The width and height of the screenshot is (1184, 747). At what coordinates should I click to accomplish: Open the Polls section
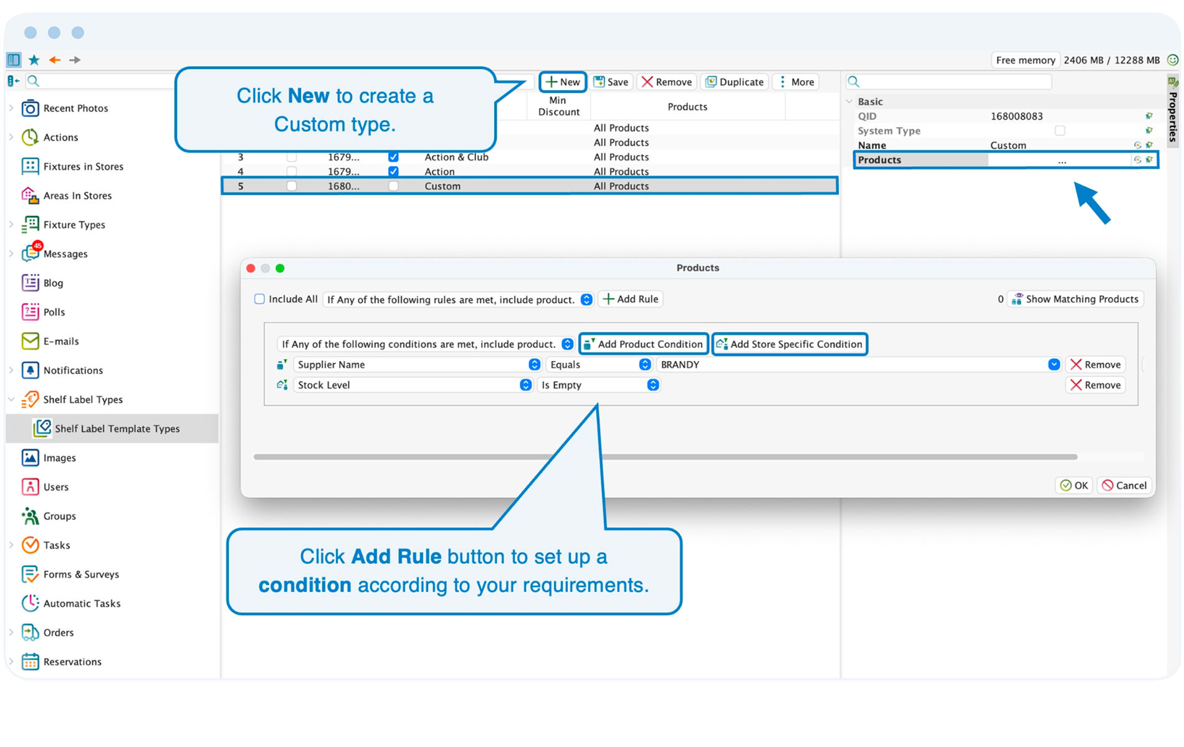[x=54, y=312]
